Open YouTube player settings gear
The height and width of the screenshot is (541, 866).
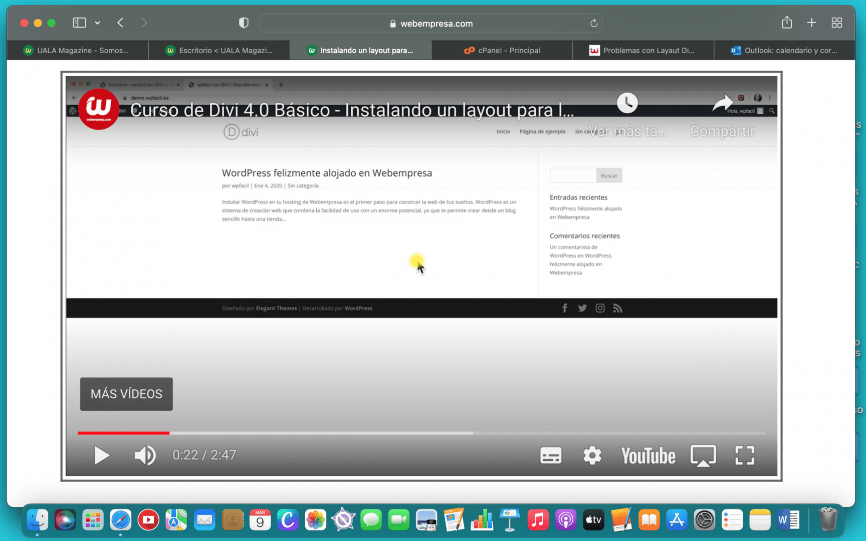592,455
